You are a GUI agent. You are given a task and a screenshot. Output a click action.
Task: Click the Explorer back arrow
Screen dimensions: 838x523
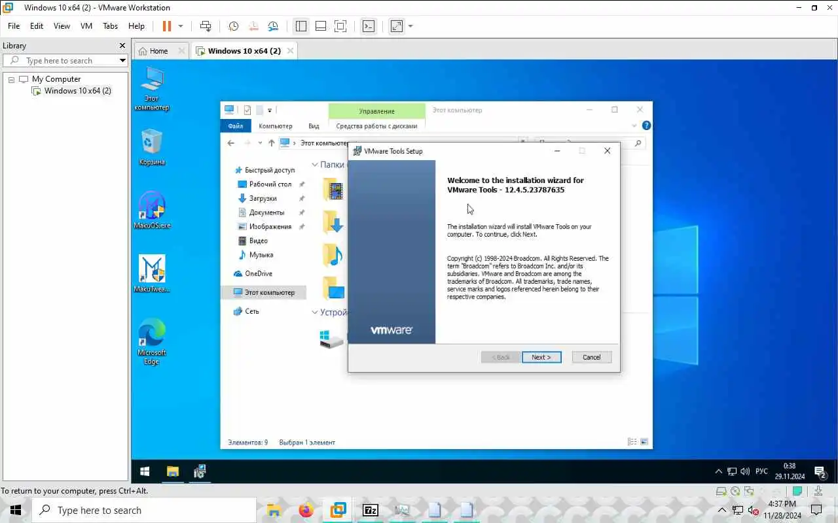point(230,143)
